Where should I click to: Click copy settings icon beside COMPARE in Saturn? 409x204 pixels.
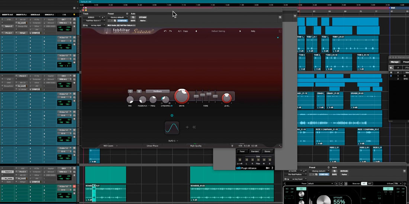click(x=115, y=20)
